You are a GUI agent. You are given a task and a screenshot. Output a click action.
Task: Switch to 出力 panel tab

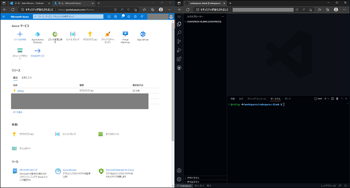point(241,99)
